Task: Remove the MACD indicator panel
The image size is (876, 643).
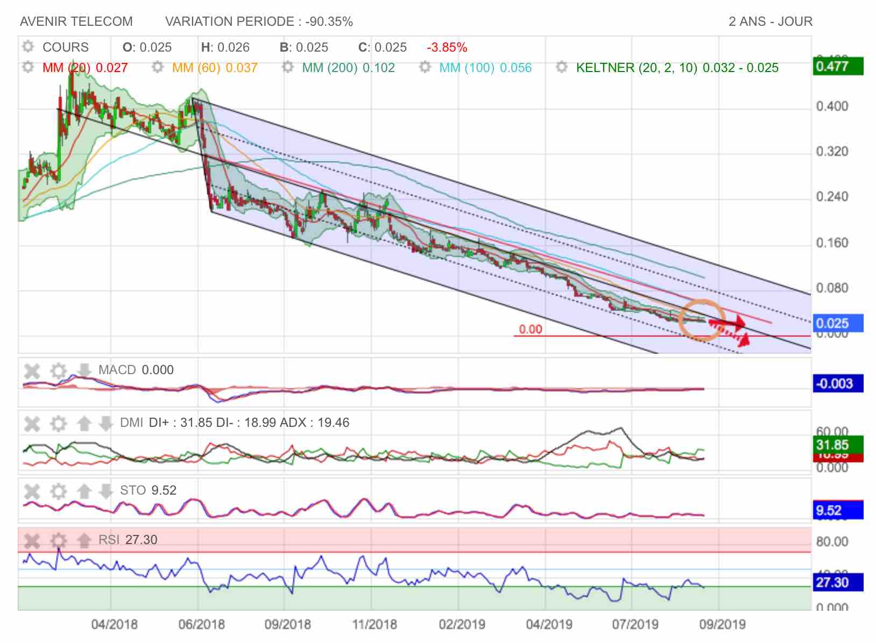Action: click(32, 370)
